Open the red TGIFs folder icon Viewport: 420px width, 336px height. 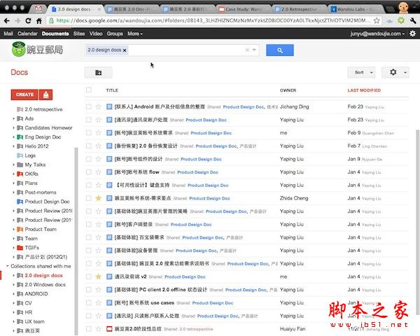click(x=20, y=248)
